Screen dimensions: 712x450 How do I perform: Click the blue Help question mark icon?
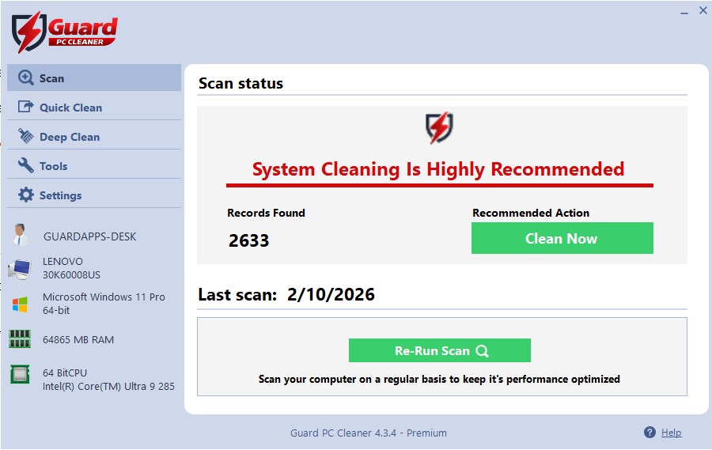[650, 433]
